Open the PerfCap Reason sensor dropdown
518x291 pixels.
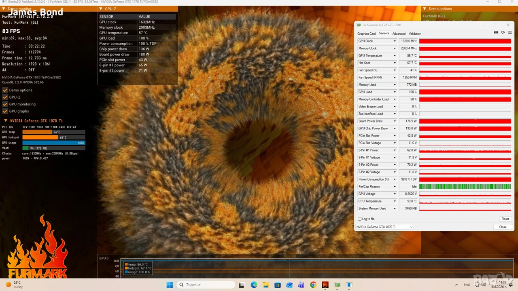click(395, 187)
